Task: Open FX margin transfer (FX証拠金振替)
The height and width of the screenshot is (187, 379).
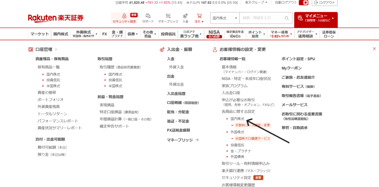Action: tap(178, 130)
